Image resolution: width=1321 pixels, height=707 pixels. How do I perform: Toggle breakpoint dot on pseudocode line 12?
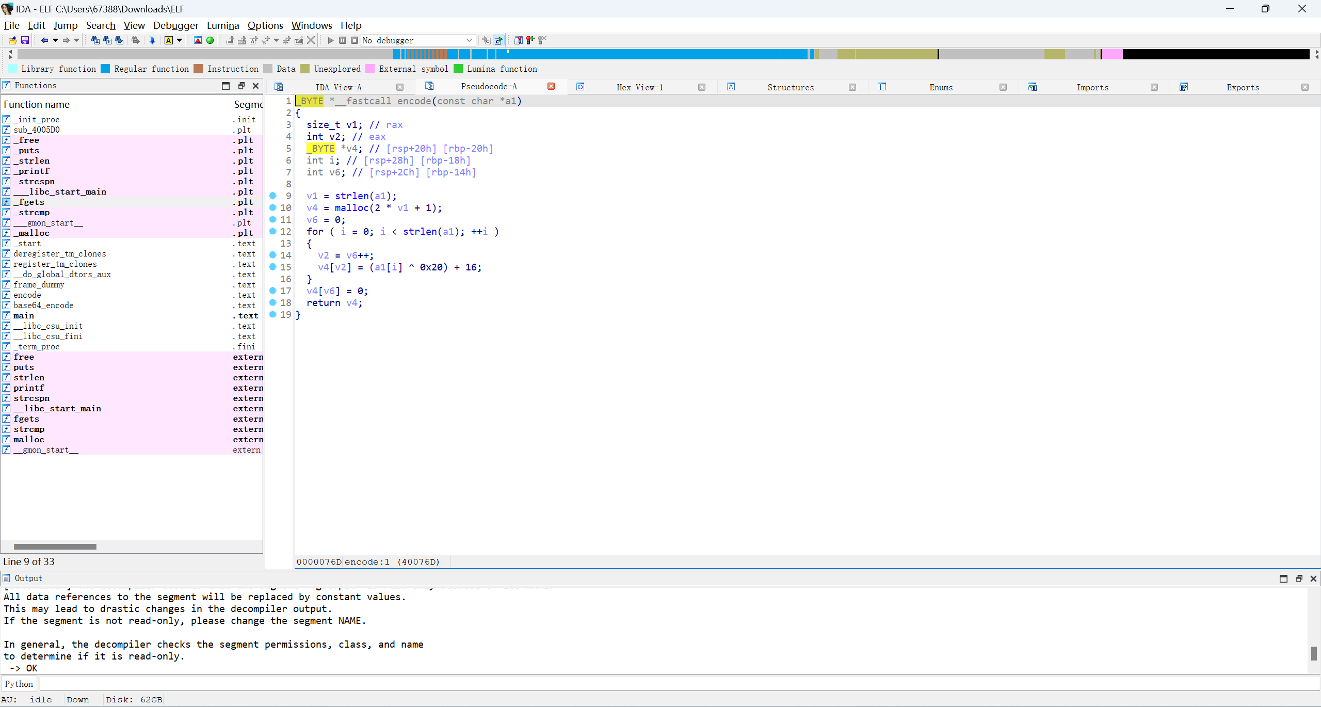point(273,231)
